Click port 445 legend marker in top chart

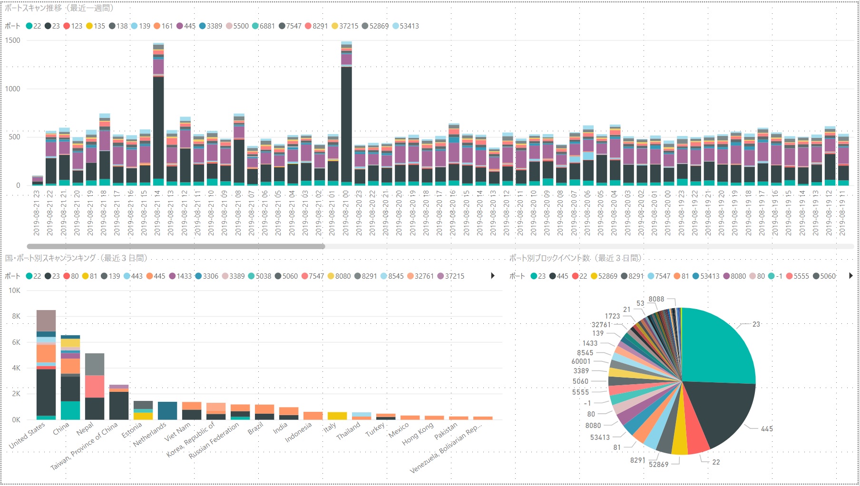[180, 26]
